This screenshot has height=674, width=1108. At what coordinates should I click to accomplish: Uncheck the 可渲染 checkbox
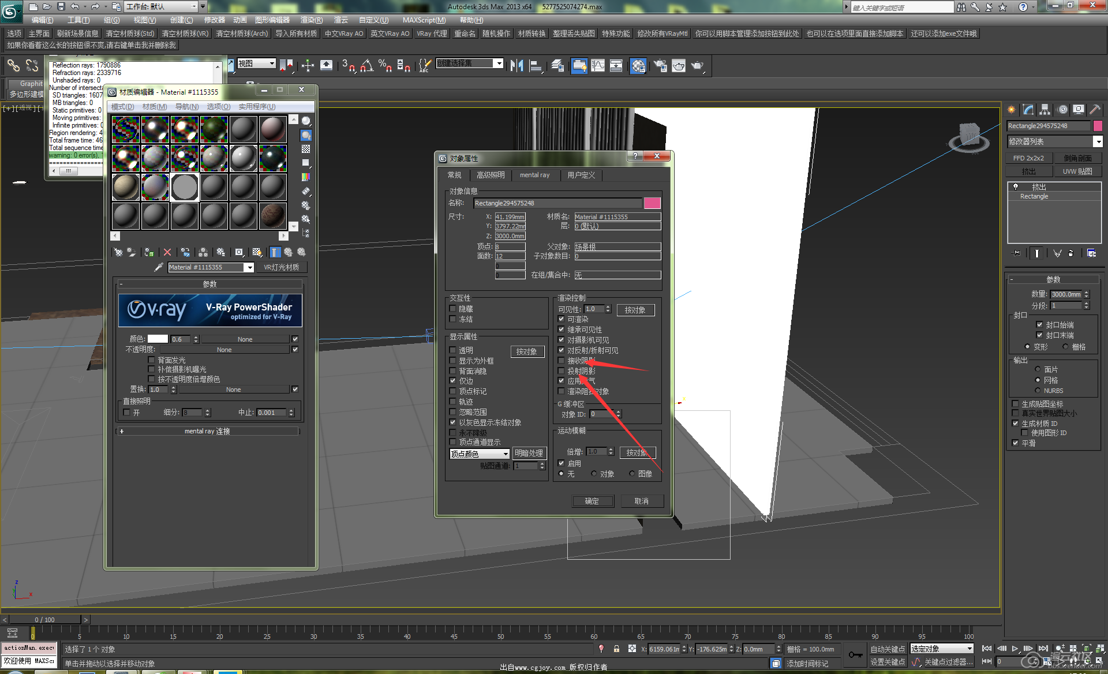(x=561, y=319)
